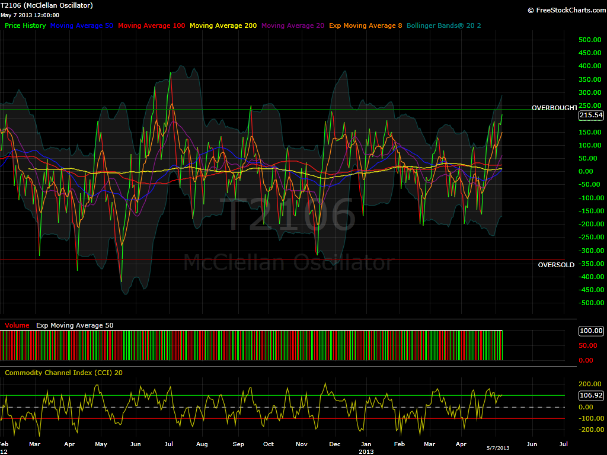Image resolution: width=607 pixels, height=455 pixels.
Task: Click the Exp Moving Average 50 volume label
Action: (75, 325)
